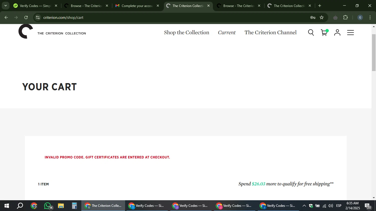The width and height of the screenshot is (376, 211).
Task: Open the account profile icon
Action: pos(337,33)
